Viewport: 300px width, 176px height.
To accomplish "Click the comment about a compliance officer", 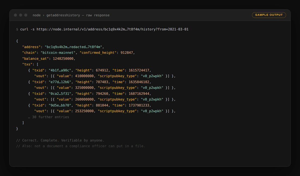I will [80, 146].
